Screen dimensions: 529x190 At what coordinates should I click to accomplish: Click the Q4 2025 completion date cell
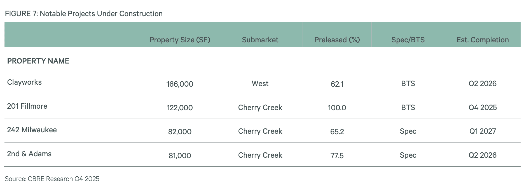[483, 108]
